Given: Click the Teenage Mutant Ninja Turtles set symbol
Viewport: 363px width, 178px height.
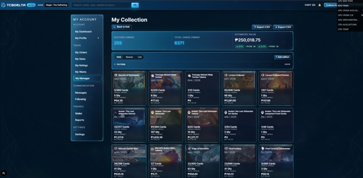Looking at the screenshot, I should pyautogui.click(x=153, y=76).
